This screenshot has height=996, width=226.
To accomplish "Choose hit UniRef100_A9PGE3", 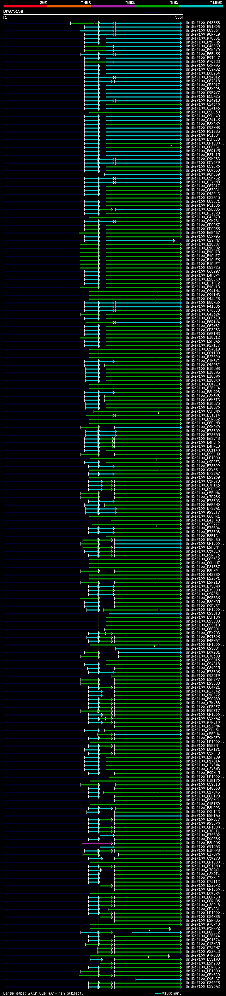I will pyautogui.click(x=203, y=462).
